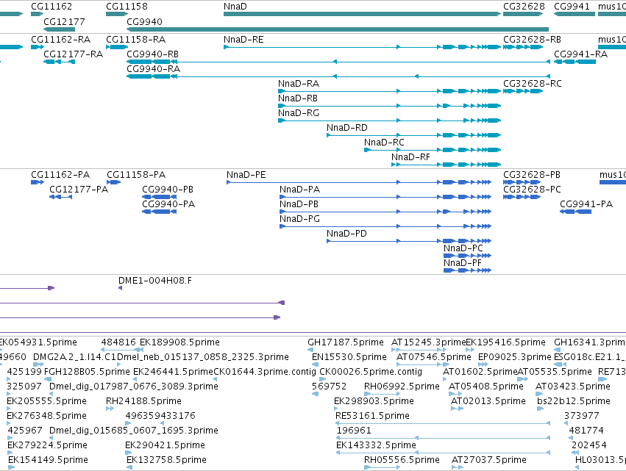Click EST EP09025.3prime
The image size is (626, 471).
(x=515, y=357)
